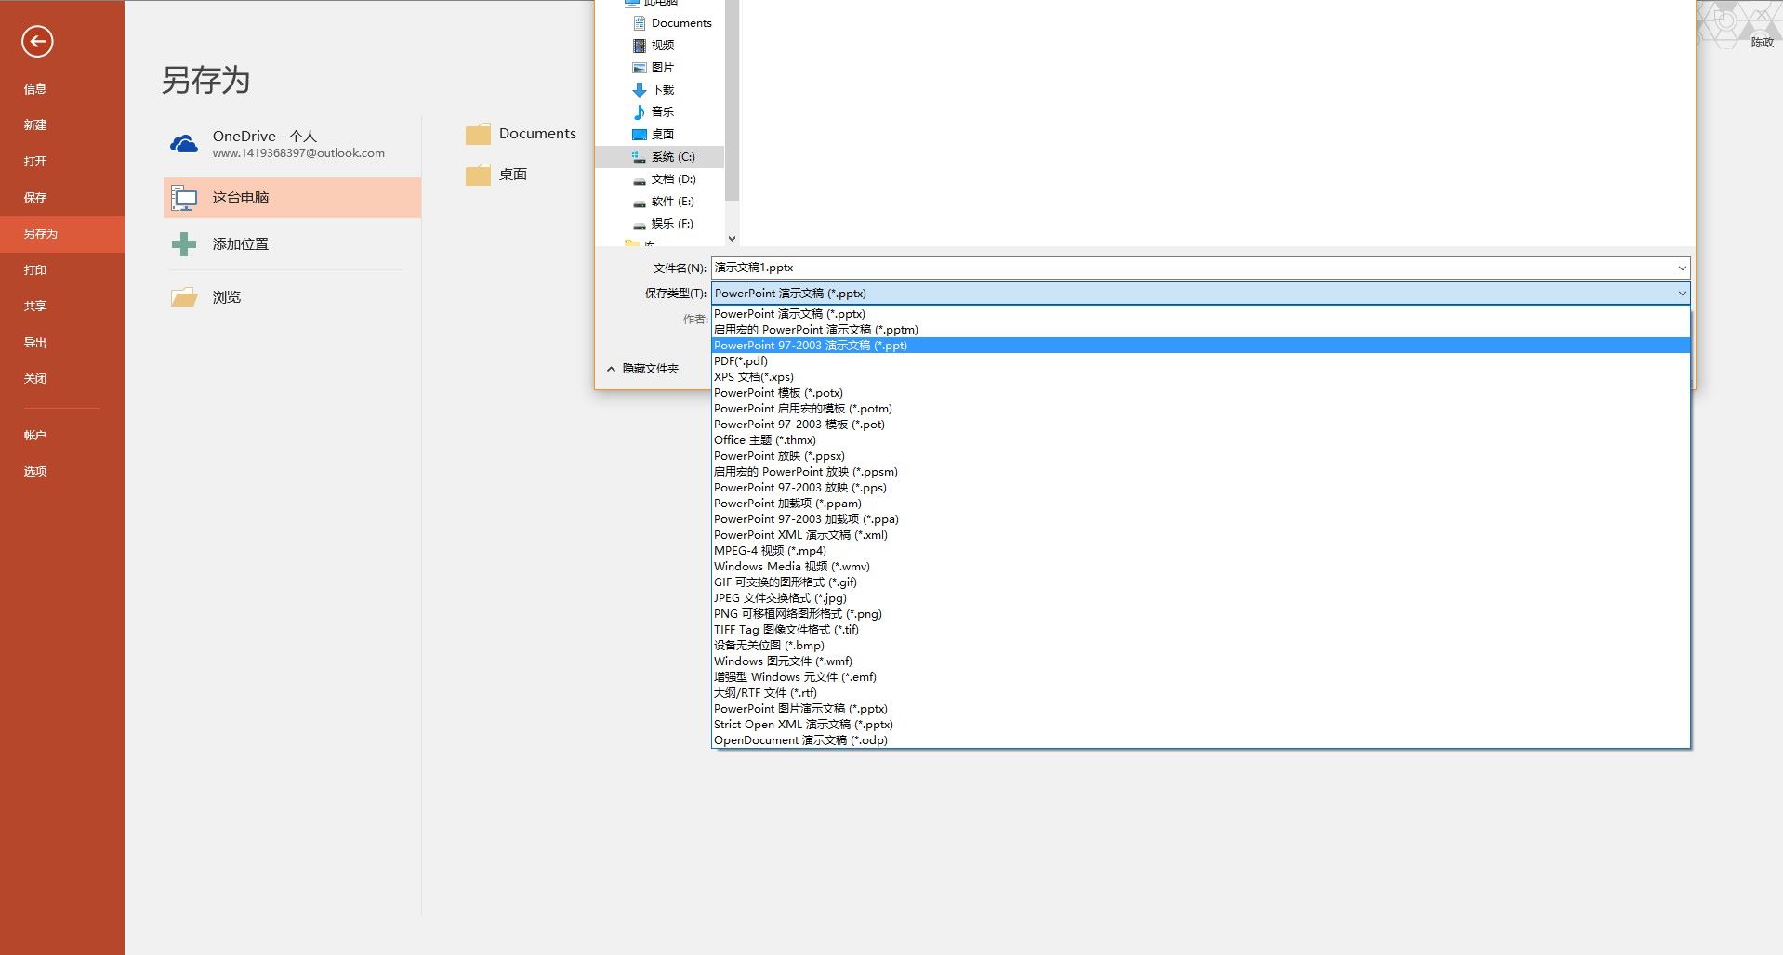
Task: Select 'GIF 可交换的图形格式 (*.gif)' file type
Action: coord(1200,582)
